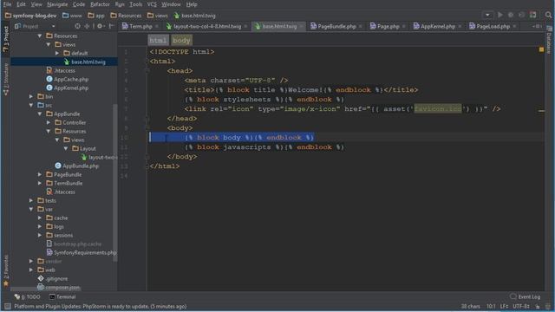Click the collapse all icon in Project panel
This screenshot has width=555, height=312.
point(87,26)
